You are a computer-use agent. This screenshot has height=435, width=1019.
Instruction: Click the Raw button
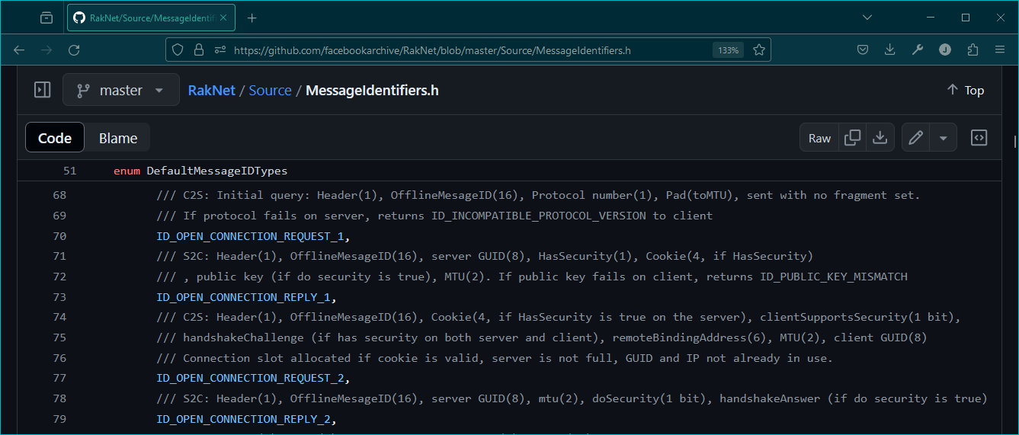coord(819,138)
